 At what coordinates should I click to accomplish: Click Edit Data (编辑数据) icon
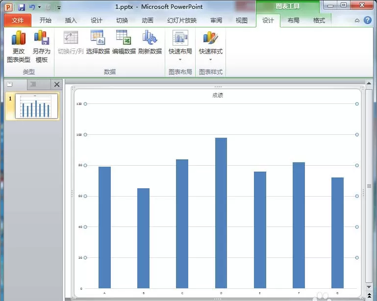tap(124, 42)
